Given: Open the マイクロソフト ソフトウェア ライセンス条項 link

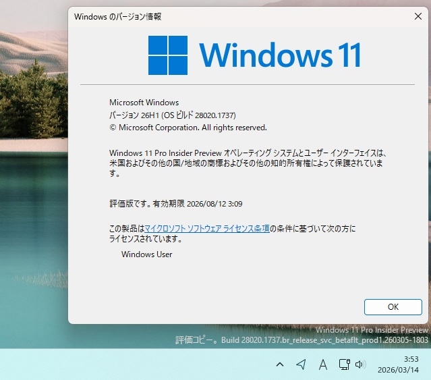Looking at the screenshot, I should (x=207, y=229).
